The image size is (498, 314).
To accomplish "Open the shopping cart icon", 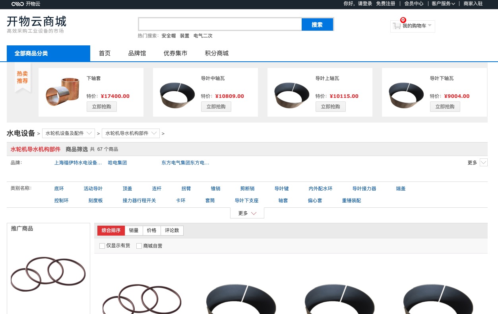I will [397, 26].
